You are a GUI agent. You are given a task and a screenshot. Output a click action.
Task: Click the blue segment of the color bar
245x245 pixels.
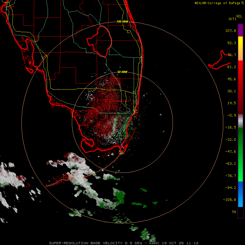tap(240, 194)
